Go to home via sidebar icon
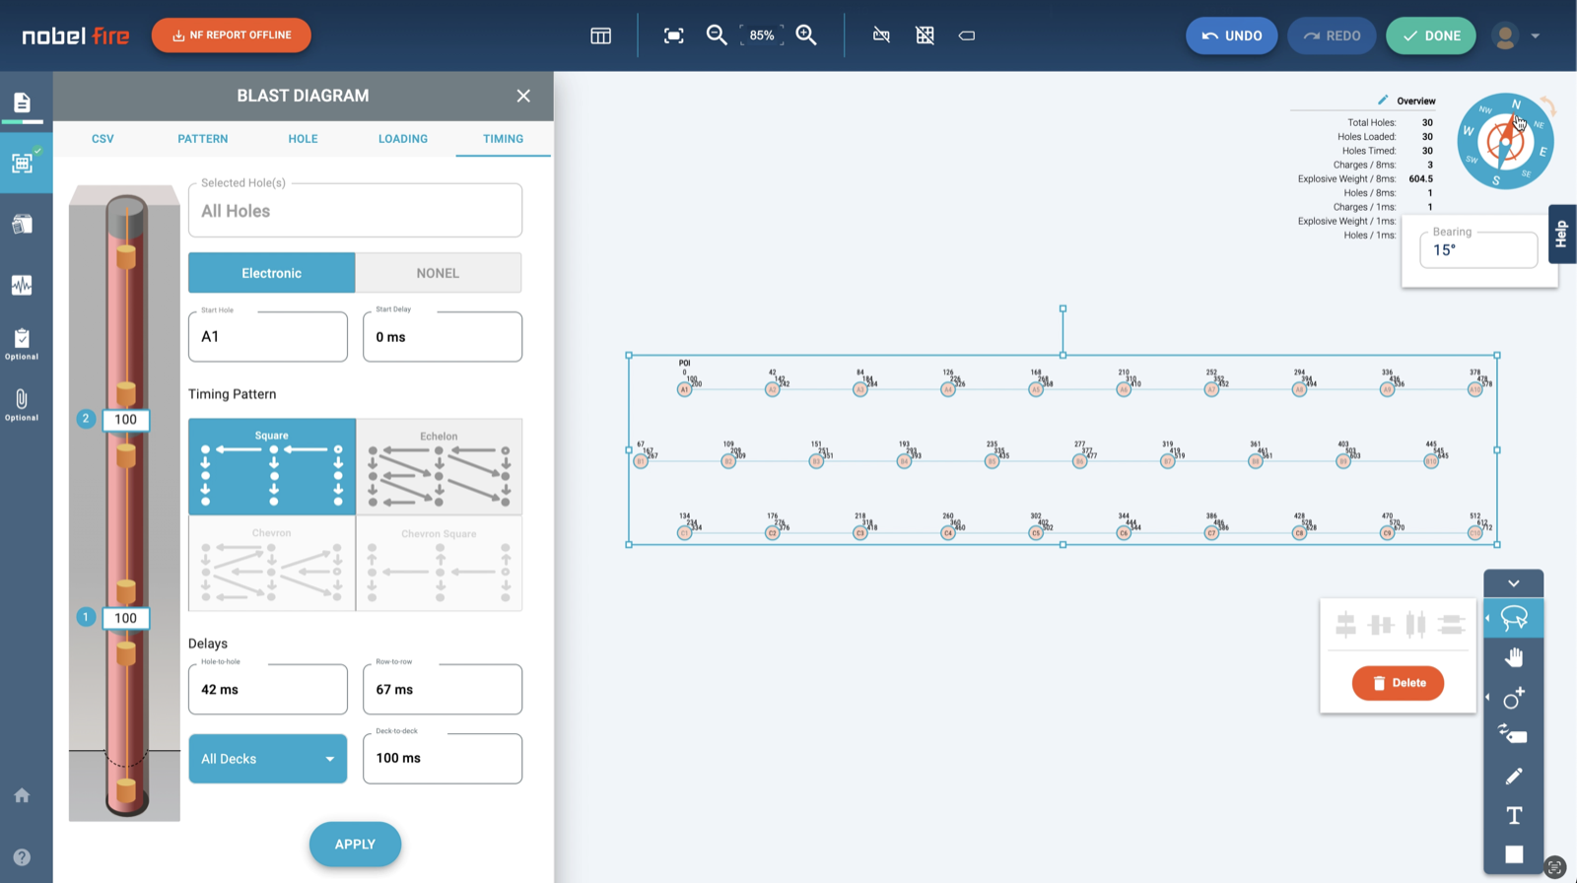This screenshot has width=1577, height=883. pyautogui.click(x=22, y=795)
